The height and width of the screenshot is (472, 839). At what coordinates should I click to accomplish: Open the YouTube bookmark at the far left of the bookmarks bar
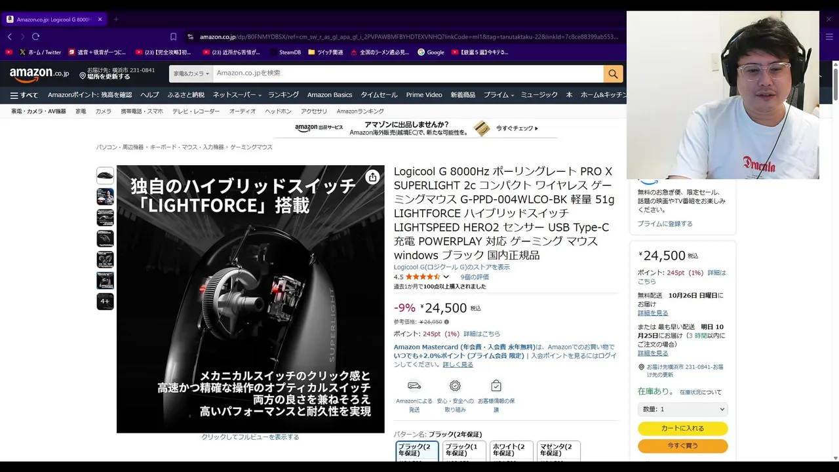(9, 52)
